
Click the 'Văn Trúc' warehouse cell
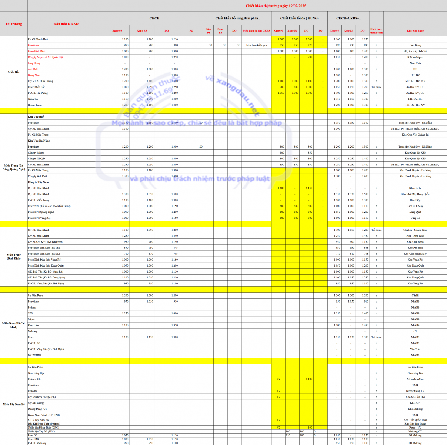coord(415,349)
